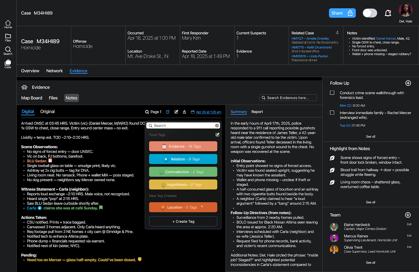This screenshot has height=272, width=419.
Task: See all Team members
Action: 370,263
